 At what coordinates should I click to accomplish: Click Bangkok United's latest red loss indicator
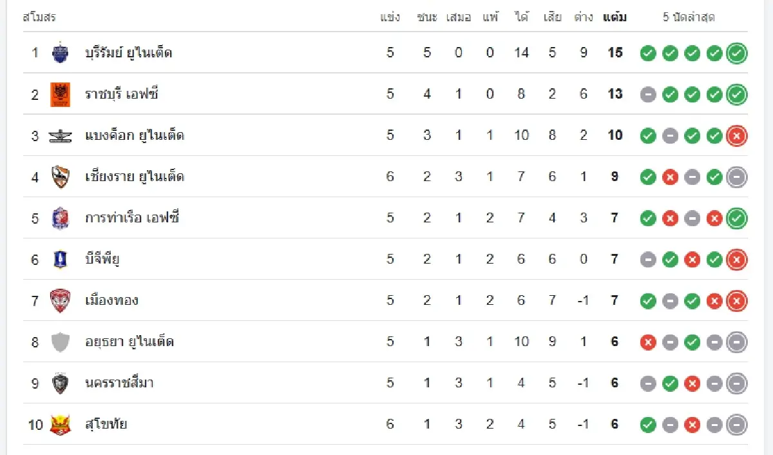[x=736, y=136]
